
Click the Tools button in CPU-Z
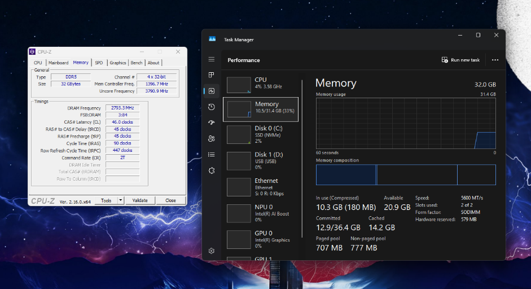pos(106,200)
